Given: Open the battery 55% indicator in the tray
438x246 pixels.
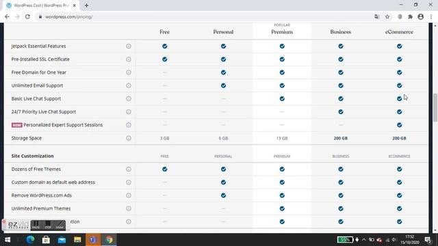Looking at the screenshot, I should click(x=345, y=240).
